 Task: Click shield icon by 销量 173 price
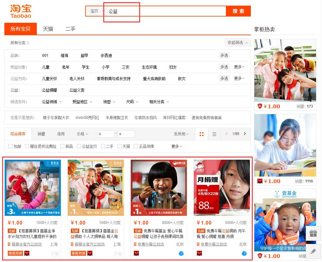tap(260, 106)
